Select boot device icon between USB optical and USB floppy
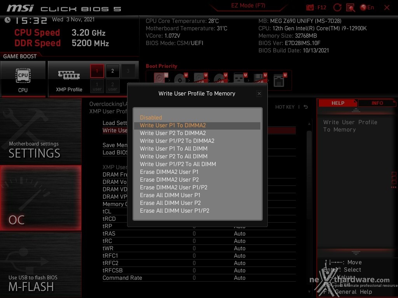 (240, 78)
